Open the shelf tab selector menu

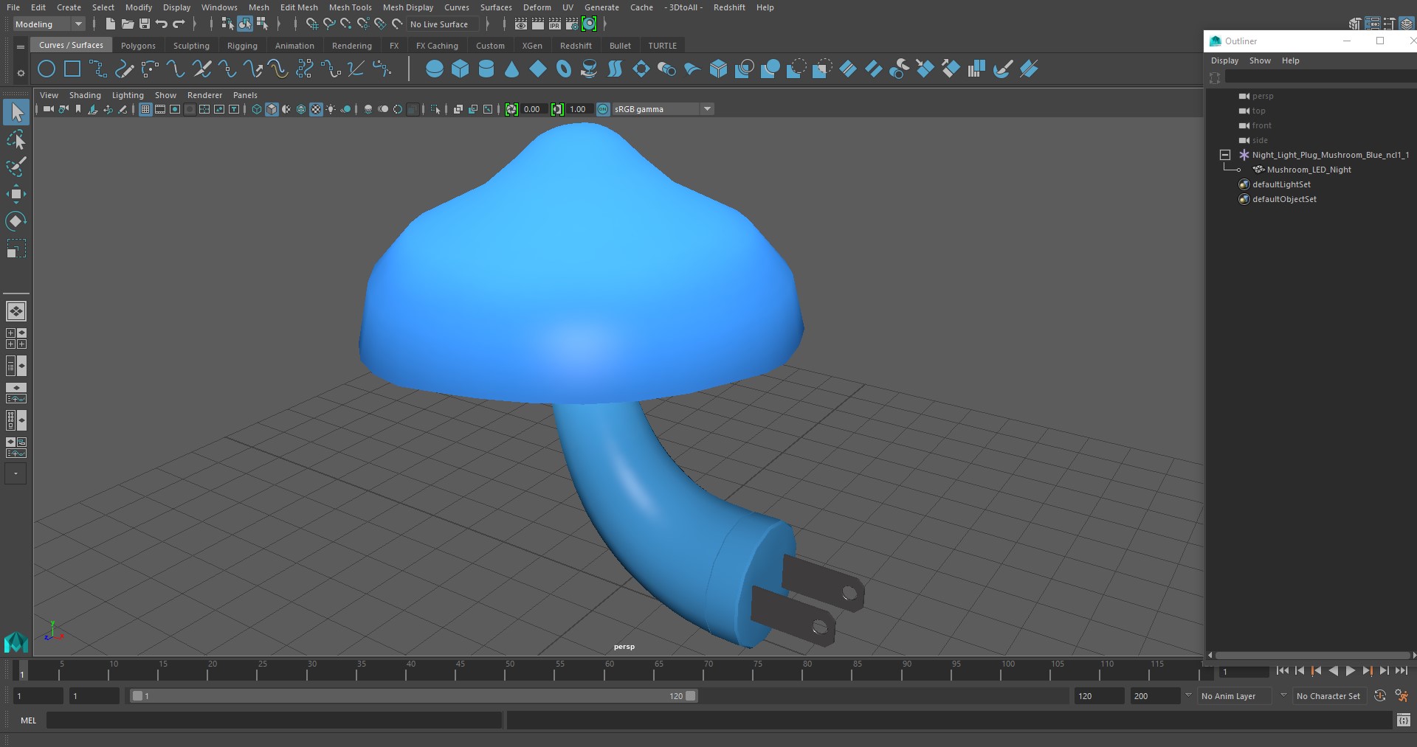[21, 46]
